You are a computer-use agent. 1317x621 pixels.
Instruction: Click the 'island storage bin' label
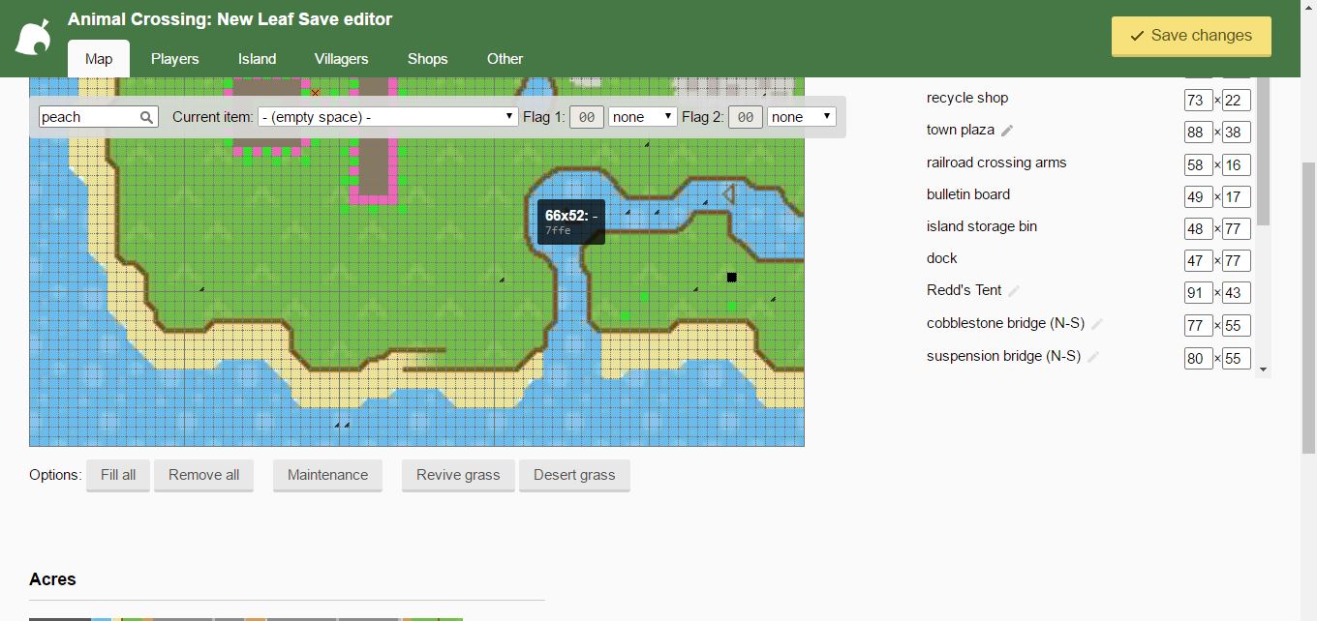pyautogui.click(x=982, y=226)
